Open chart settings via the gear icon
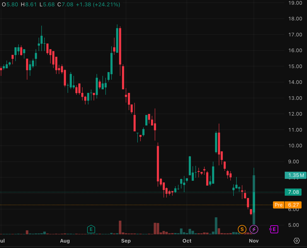 click(297, 241)
